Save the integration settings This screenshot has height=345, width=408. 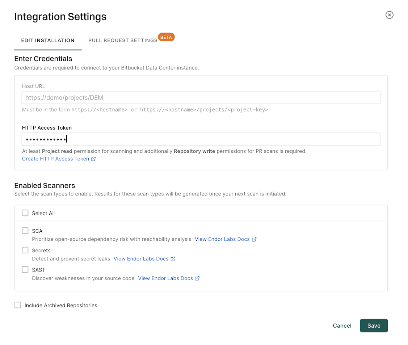[x=374, y=325]
